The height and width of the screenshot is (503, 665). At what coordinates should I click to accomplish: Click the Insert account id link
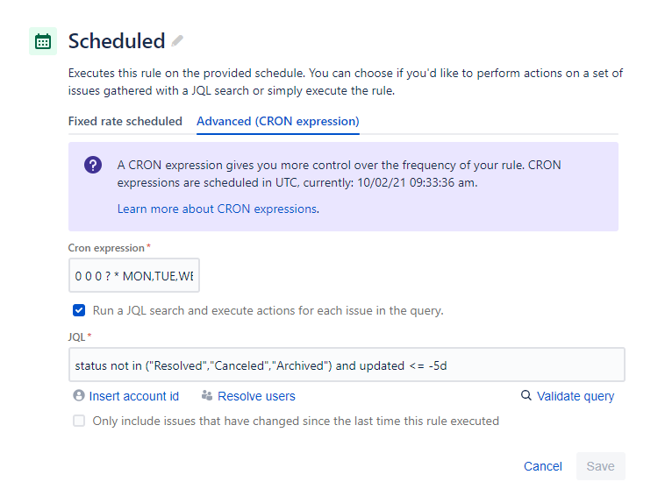(134, 396)
